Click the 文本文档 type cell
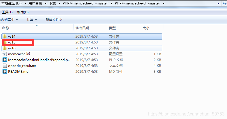227x119 pixels. coord(116,66)
